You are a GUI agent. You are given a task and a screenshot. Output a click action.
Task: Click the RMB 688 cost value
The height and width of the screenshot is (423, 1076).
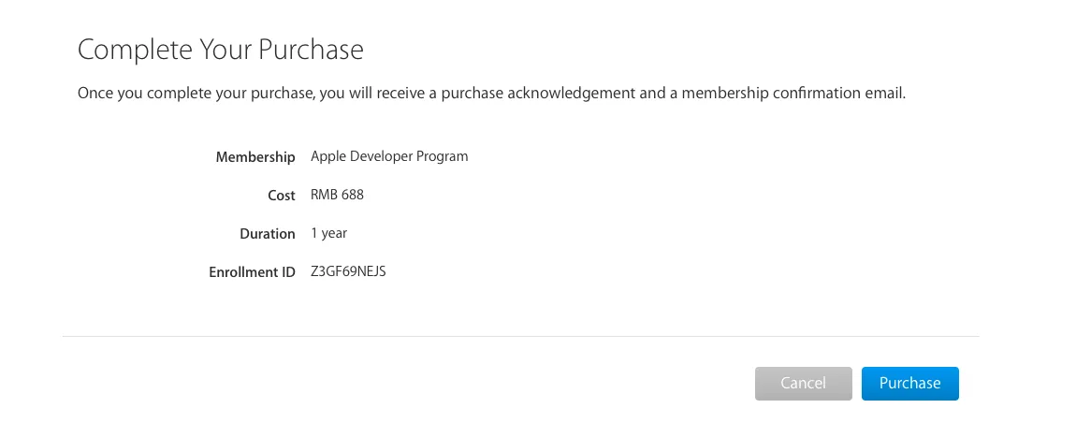337,195
